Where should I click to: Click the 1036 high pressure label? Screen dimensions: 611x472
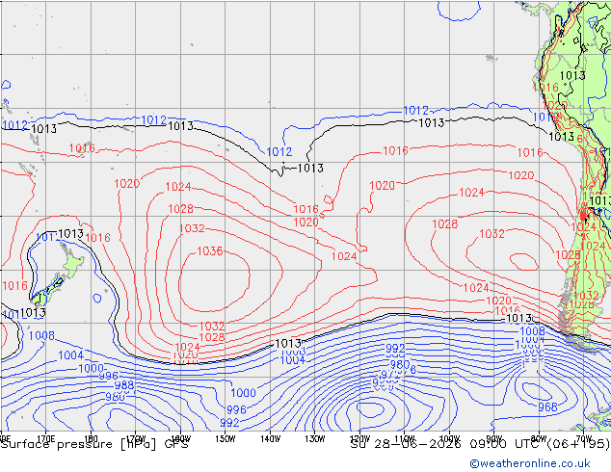[210, 251]
